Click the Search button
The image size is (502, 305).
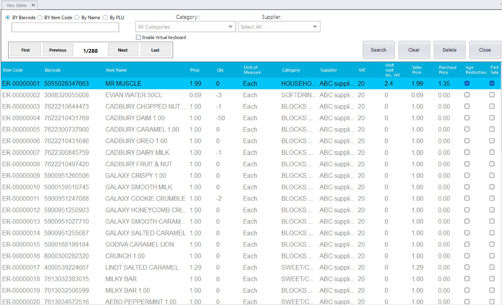click(x=378, y=50)
